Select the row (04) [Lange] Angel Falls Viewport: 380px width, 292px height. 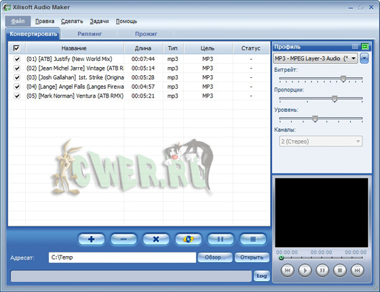pos(139,87)
